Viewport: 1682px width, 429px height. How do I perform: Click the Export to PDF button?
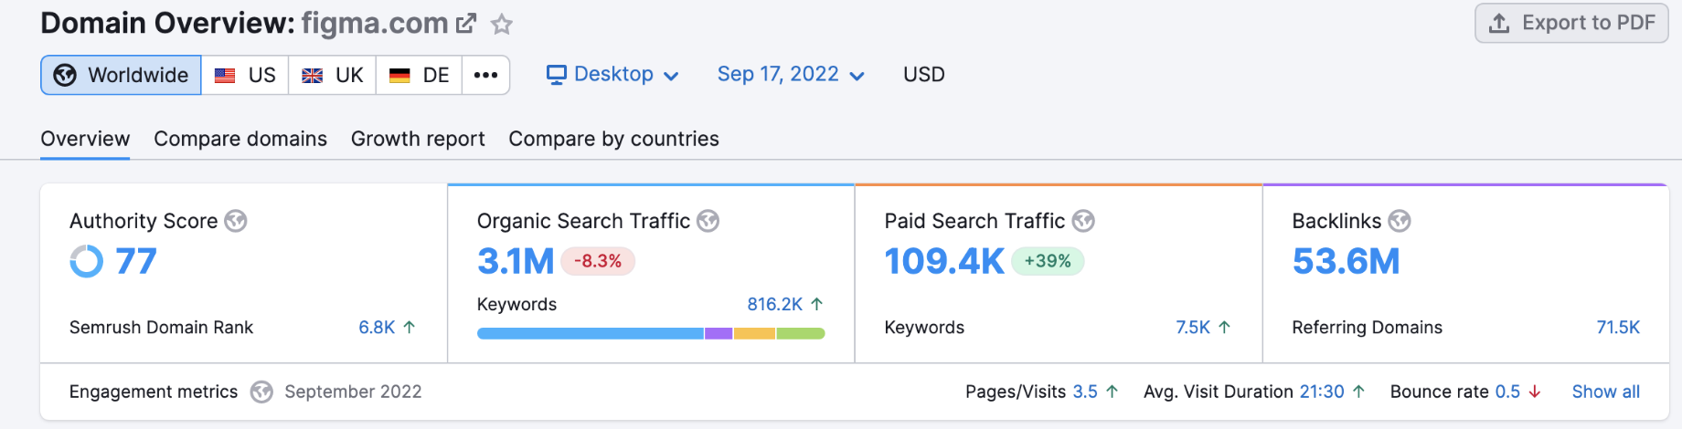point(1571,23)
